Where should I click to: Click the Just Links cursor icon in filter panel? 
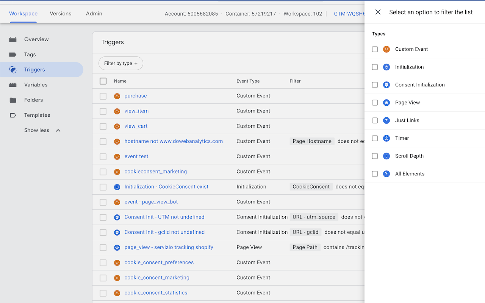click(x=386, y=120)
